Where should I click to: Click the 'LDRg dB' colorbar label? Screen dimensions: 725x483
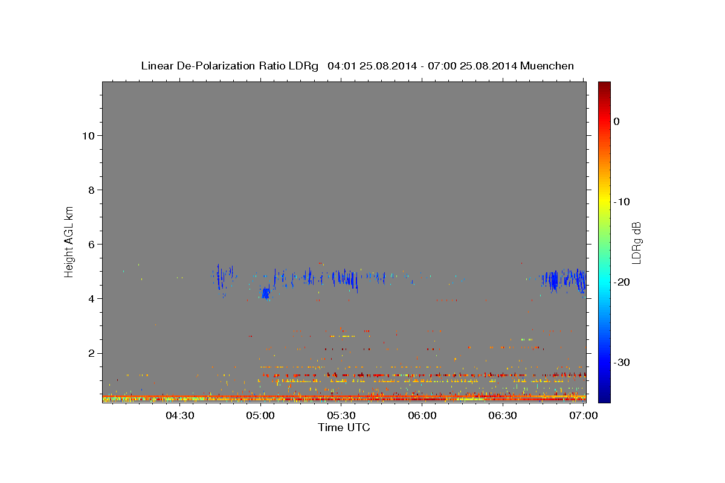click(x=636, y=243)
